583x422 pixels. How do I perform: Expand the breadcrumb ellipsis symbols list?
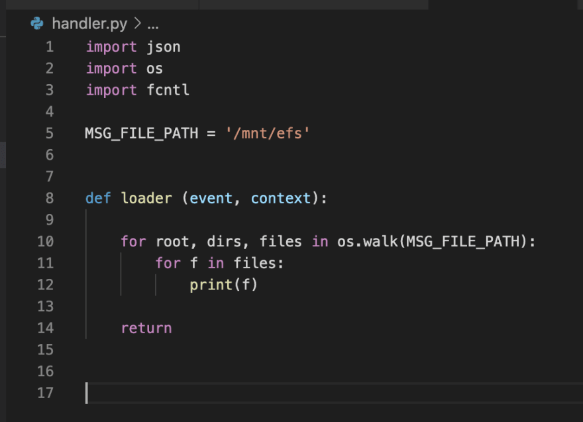pyautogui.click(x=153, y=26)
